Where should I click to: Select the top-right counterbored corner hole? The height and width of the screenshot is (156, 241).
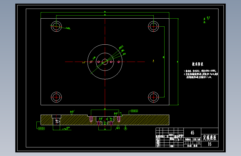(x=153, y=26)
